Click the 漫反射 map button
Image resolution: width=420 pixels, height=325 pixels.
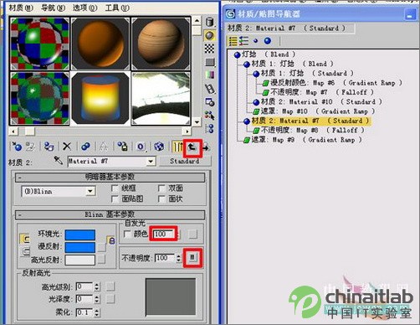coord(101,247)
